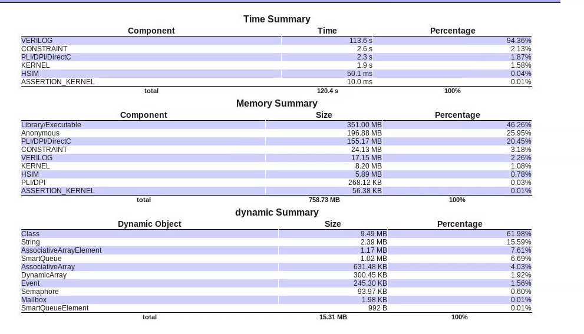The height and width of the screenshot is (334, 584).
Task: Click the PLI/DPI memory row
Action: [x=276, y=183]
